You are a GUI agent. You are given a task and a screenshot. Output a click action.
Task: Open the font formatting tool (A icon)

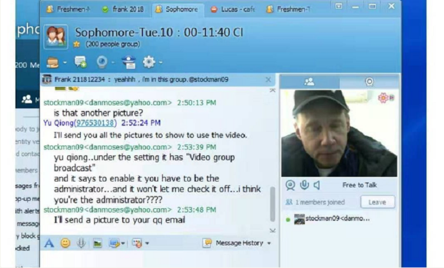49,243
